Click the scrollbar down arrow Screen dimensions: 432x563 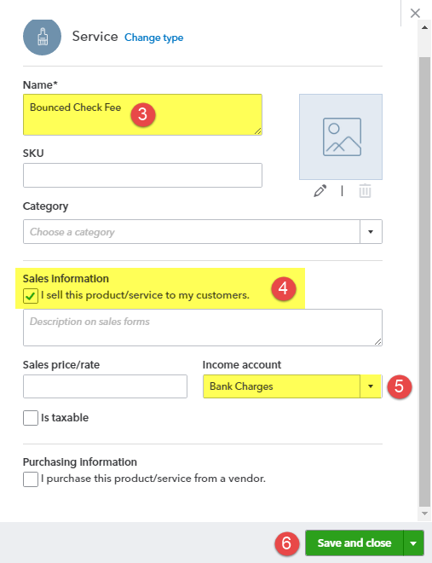coord(425,514)
